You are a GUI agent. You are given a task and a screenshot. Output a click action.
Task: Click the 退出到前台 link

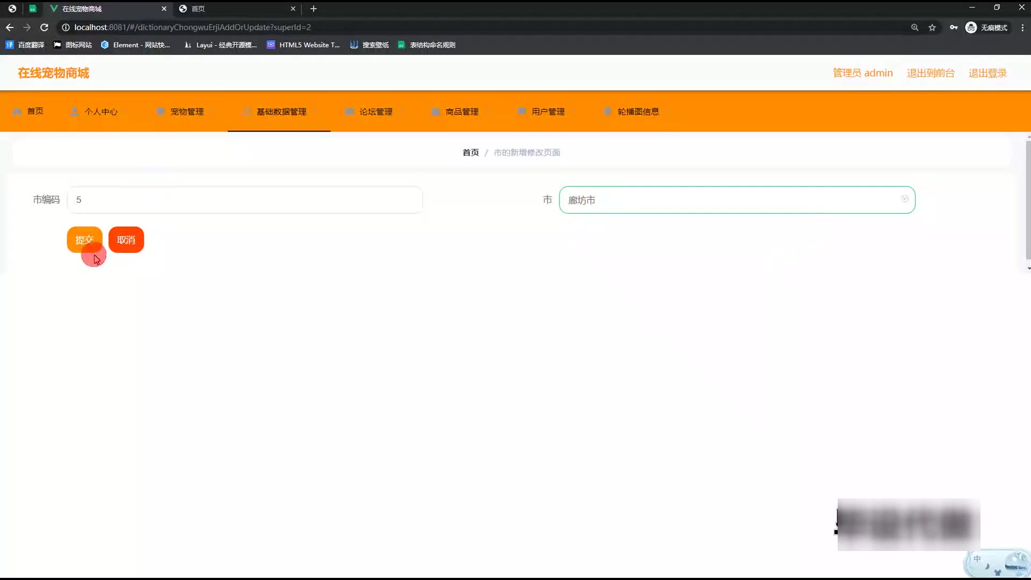tap(931, 73)
